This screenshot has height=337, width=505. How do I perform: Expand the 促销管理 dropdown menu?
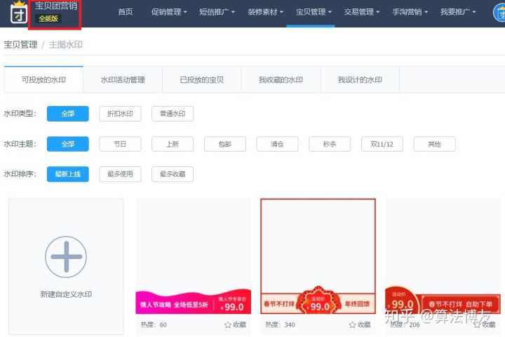pos(169,12)
